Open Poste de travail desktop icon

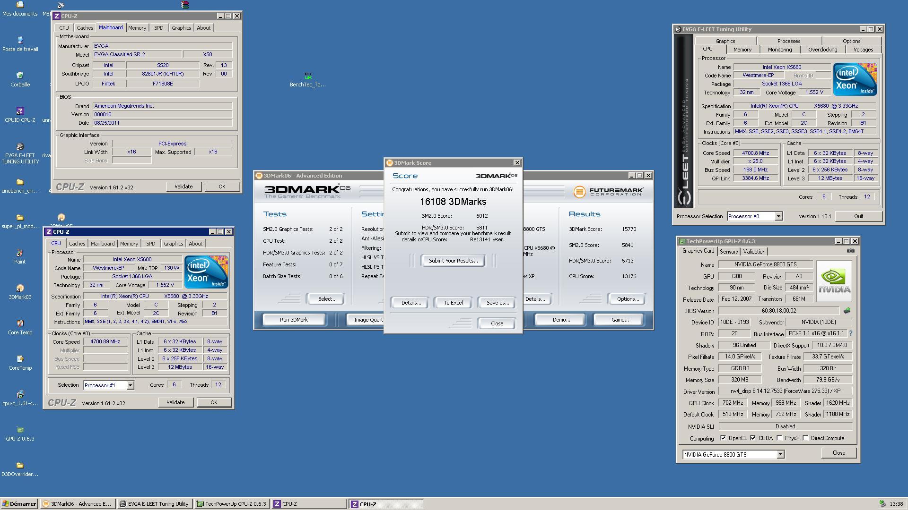pyautogui.click(x=20, y=44)
